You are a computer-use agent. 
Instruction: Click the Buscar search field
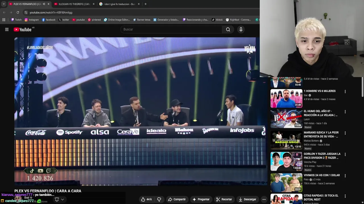click(171, 29)
